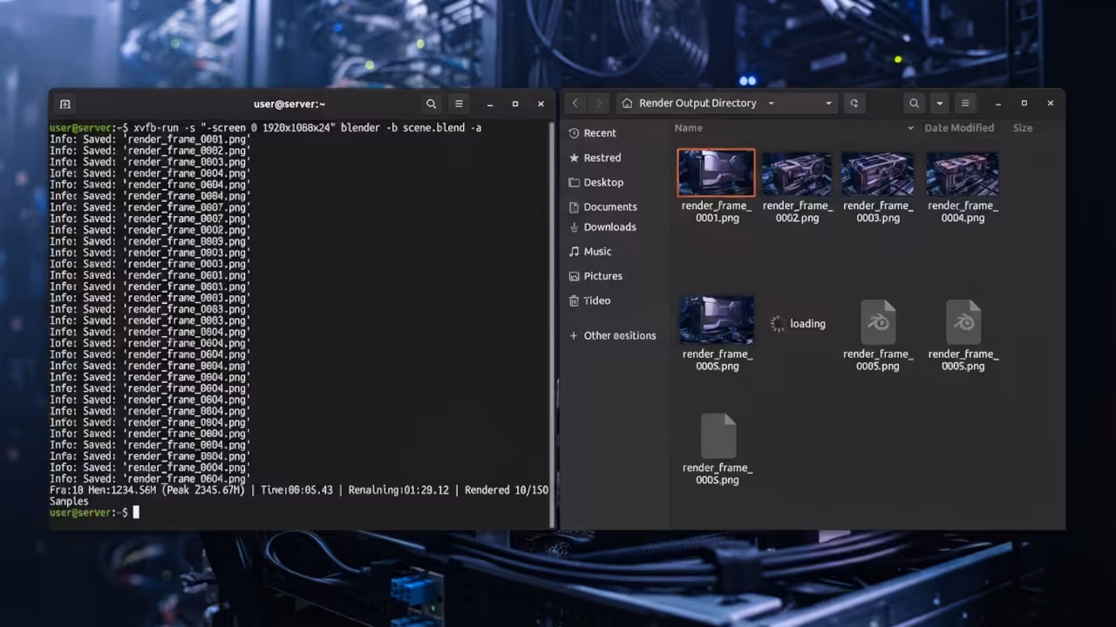
Task: Open a new tab in the terminal
Action: coord(65,104)
